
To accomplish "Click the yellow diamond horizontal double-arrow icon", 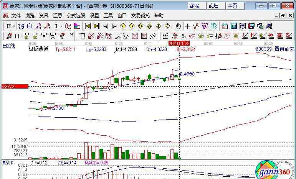I will [x=141, y=26].
